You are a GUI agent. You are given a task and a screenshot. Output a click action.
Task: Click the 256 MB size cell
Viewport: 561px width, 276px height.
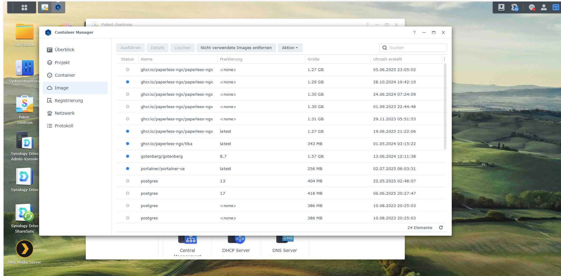pyautogui.click(x=315, y=169)
